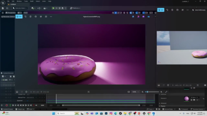The image size is (207, 116).
Task: Favorite the HighresScreenshot image with heart
Action: point(22,92)
